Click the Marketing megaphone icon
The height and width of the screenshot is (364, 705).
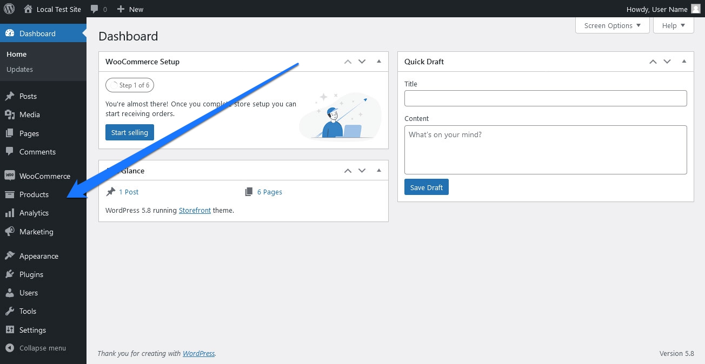coord(10,232)
